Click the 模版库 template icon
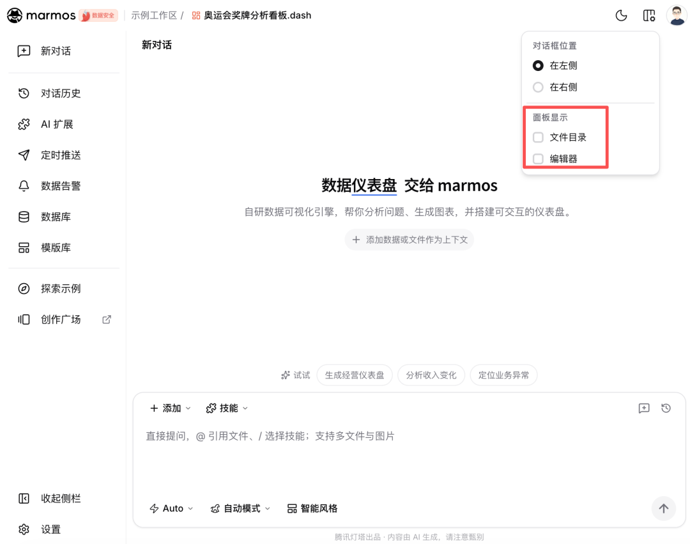 [x=24, y=247]
